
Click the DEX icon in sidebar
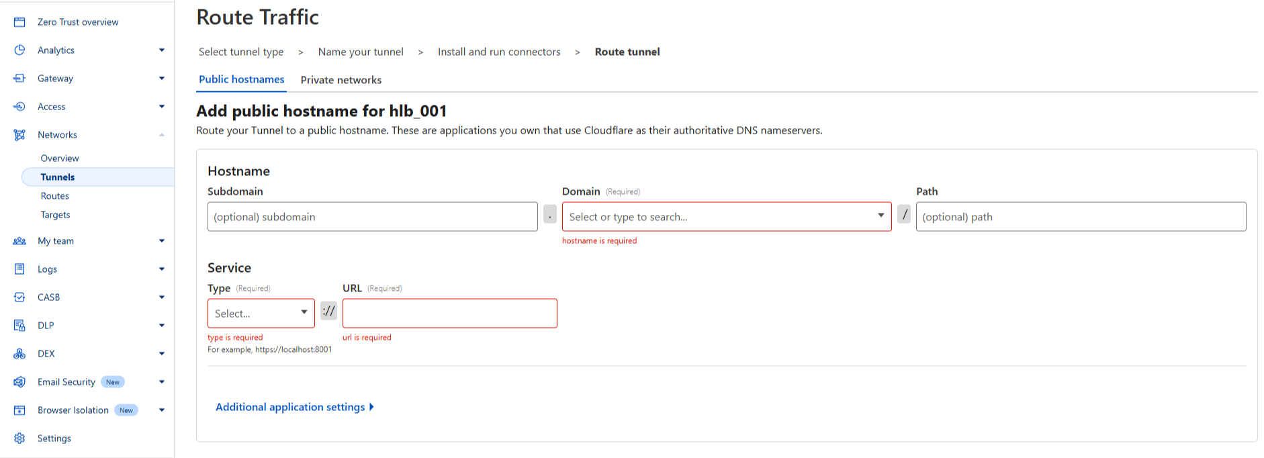(x=19, y=354)
